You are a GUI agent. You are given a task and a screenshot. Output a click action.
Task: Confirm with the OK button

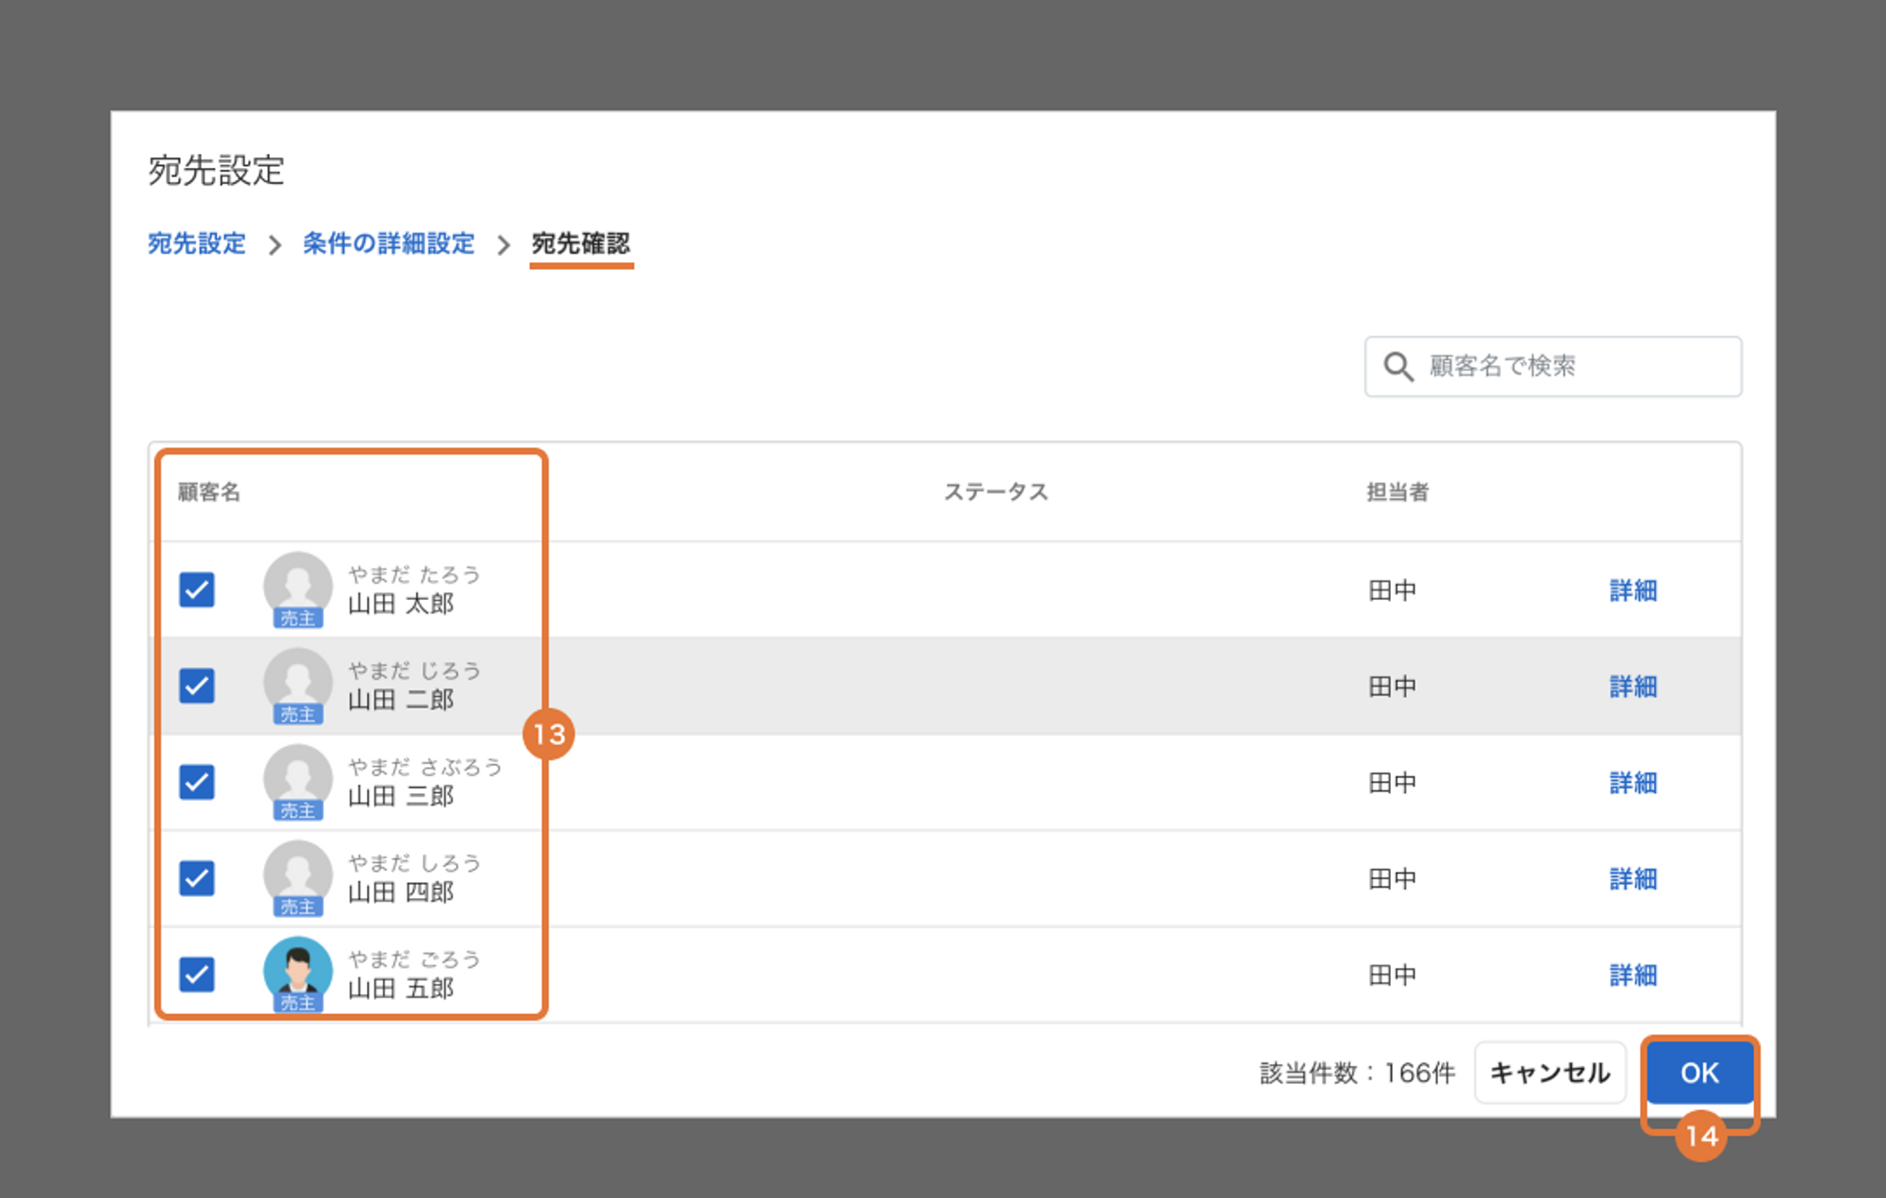pyautogui.click(x=1699, y=1073)
